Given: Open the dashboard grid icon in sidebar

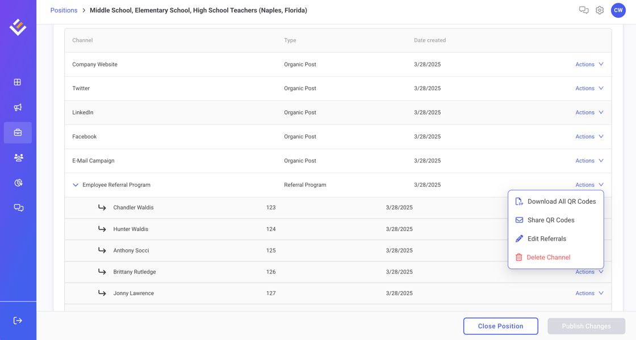Looking at the screenshot, I should pyautogui.click(x=18, y=82).
